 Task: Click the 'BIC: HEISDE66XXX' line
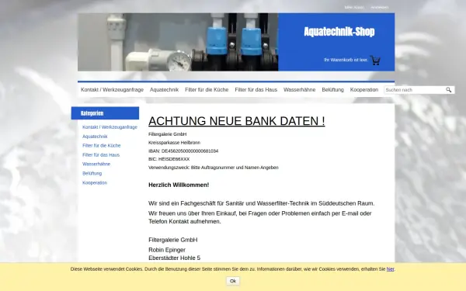(169, 159)
